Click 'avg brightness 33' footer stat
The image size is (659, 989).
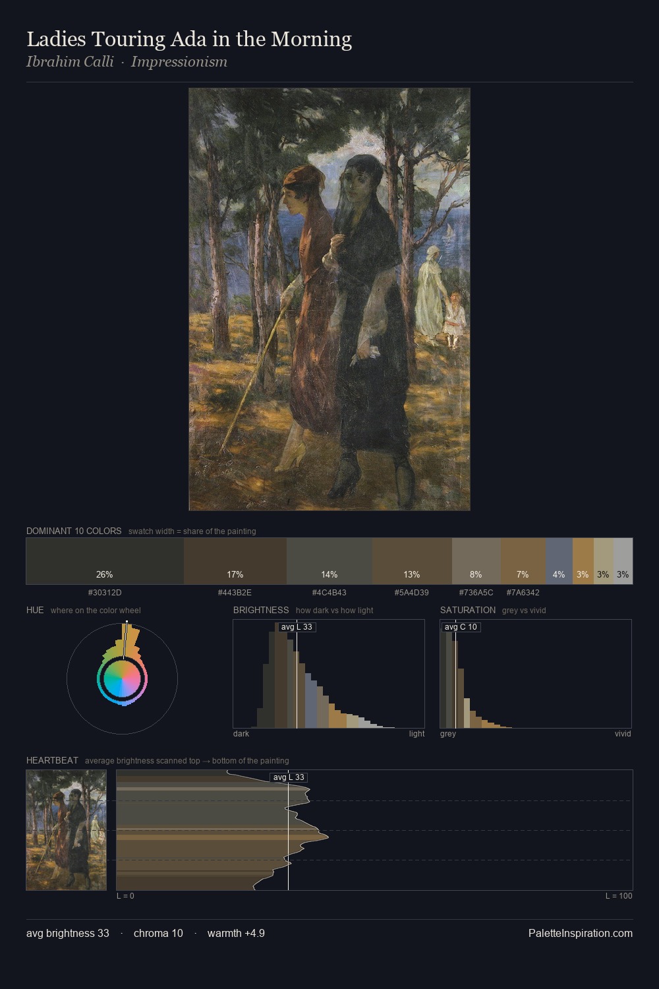pos(68,933)
